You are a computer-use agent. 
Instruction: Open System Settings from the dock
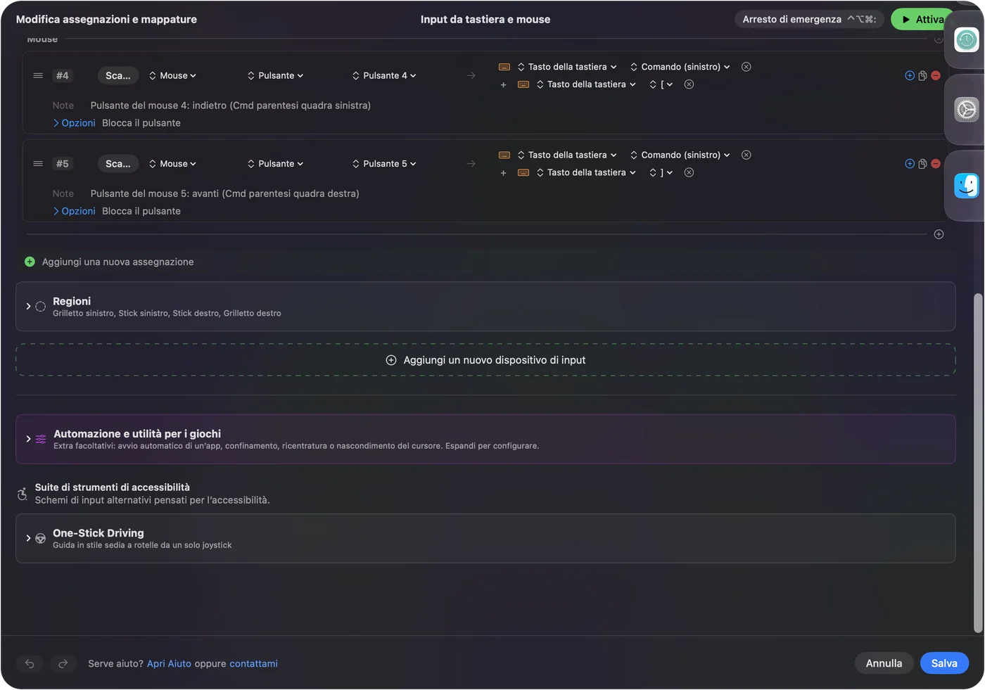point(966,109)
